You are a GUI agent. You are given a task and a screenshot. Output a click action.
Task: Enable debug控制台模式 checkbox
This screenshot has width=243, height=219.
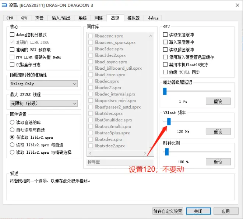coord(12,34)
